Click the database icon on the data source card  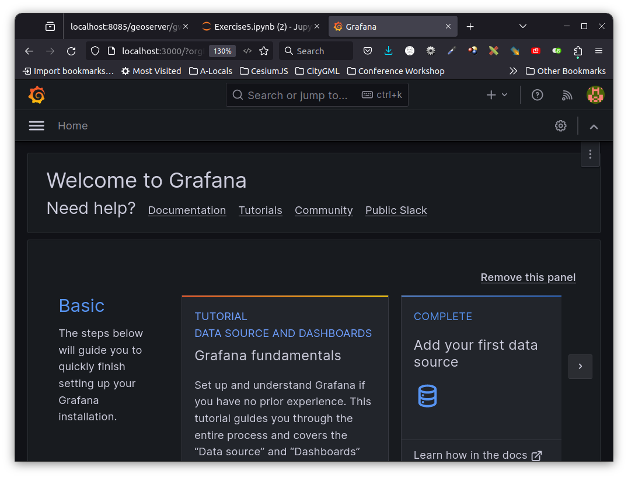[427, 395]
